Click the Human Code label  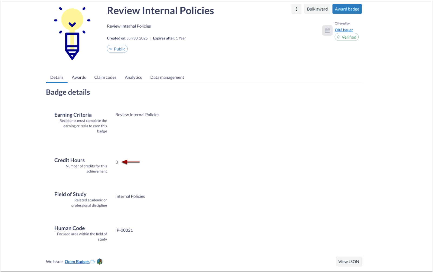tap(70, 228)
